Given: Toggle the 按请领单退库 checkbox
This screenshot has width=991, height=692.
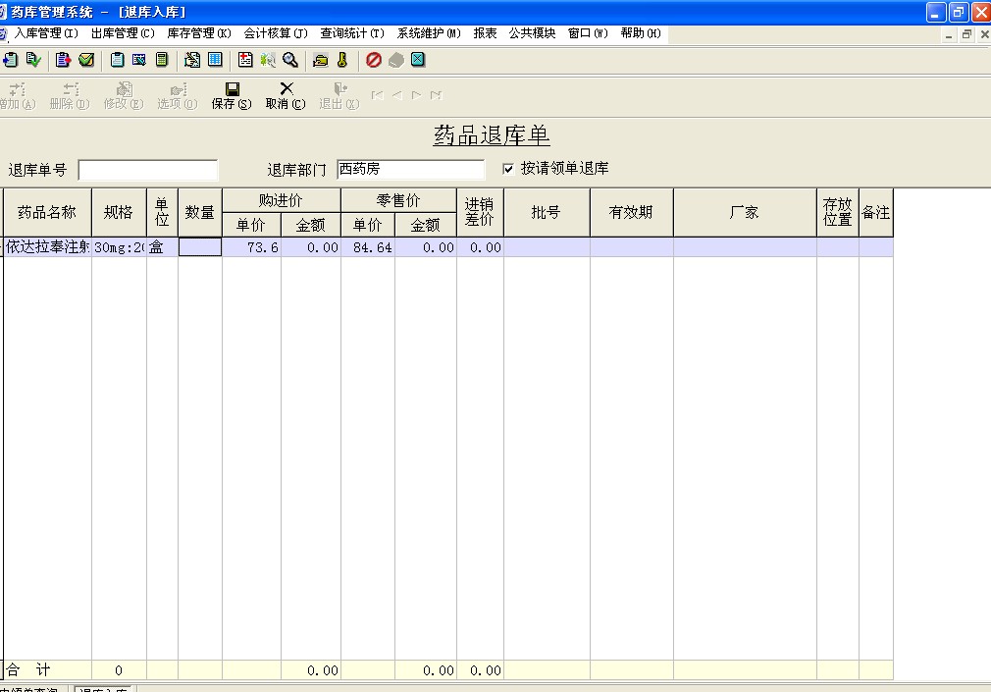Looking at the screenshot, I should pyautogui.click(x=508, y=169).
